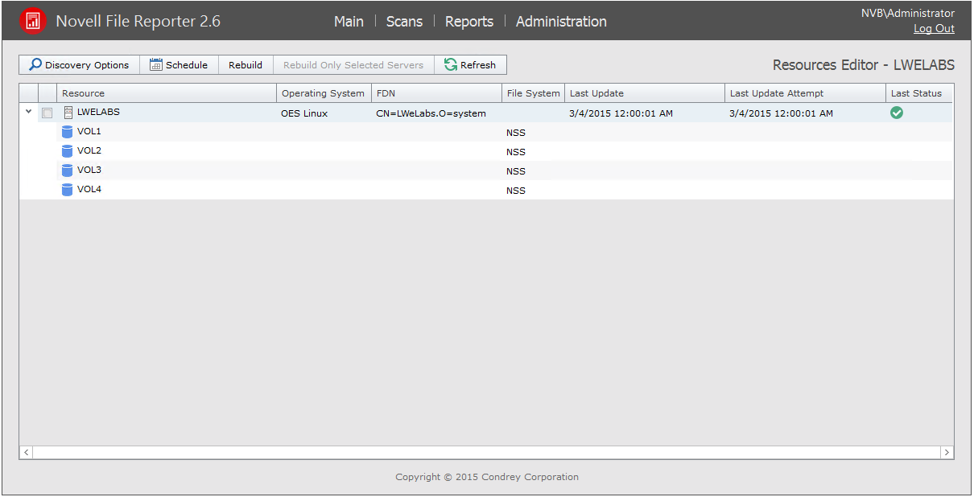Click the LWELABS server icon
Viewport: 974px width, 497px height.
(x=68, y=113)
